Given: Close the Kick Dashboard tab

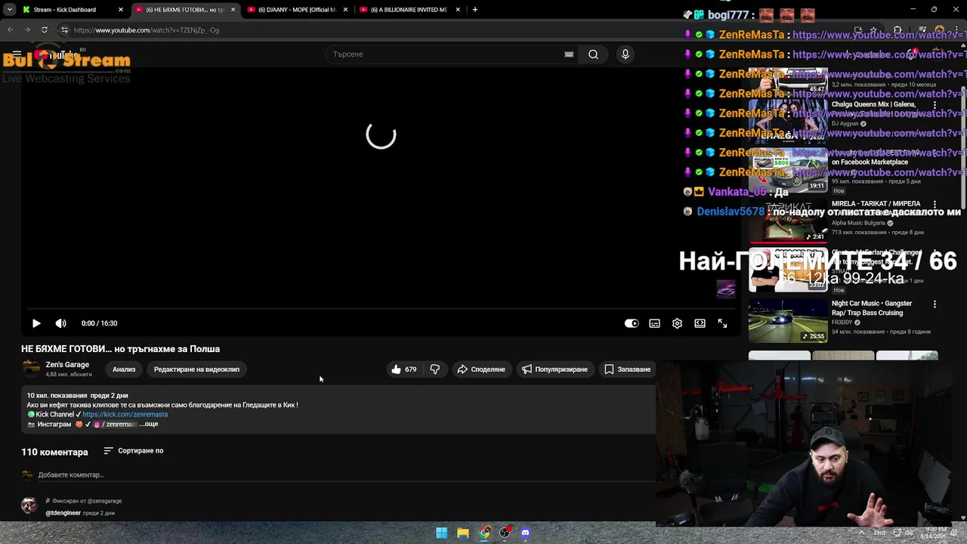Looking at the screenshot, I should [x=120, y=10].
